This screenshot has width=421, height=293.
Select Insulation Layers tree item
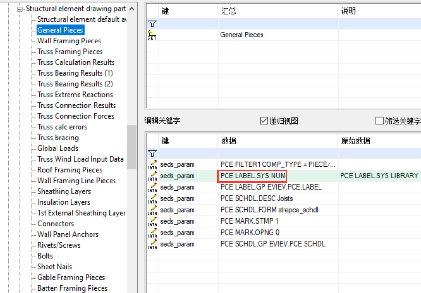[64, 202]
